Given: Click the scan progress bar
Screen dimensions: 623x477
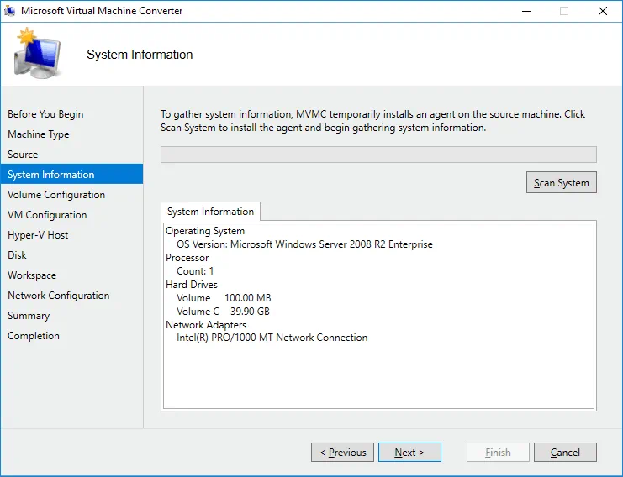Looking at the screenshot, I should [378, 155].
